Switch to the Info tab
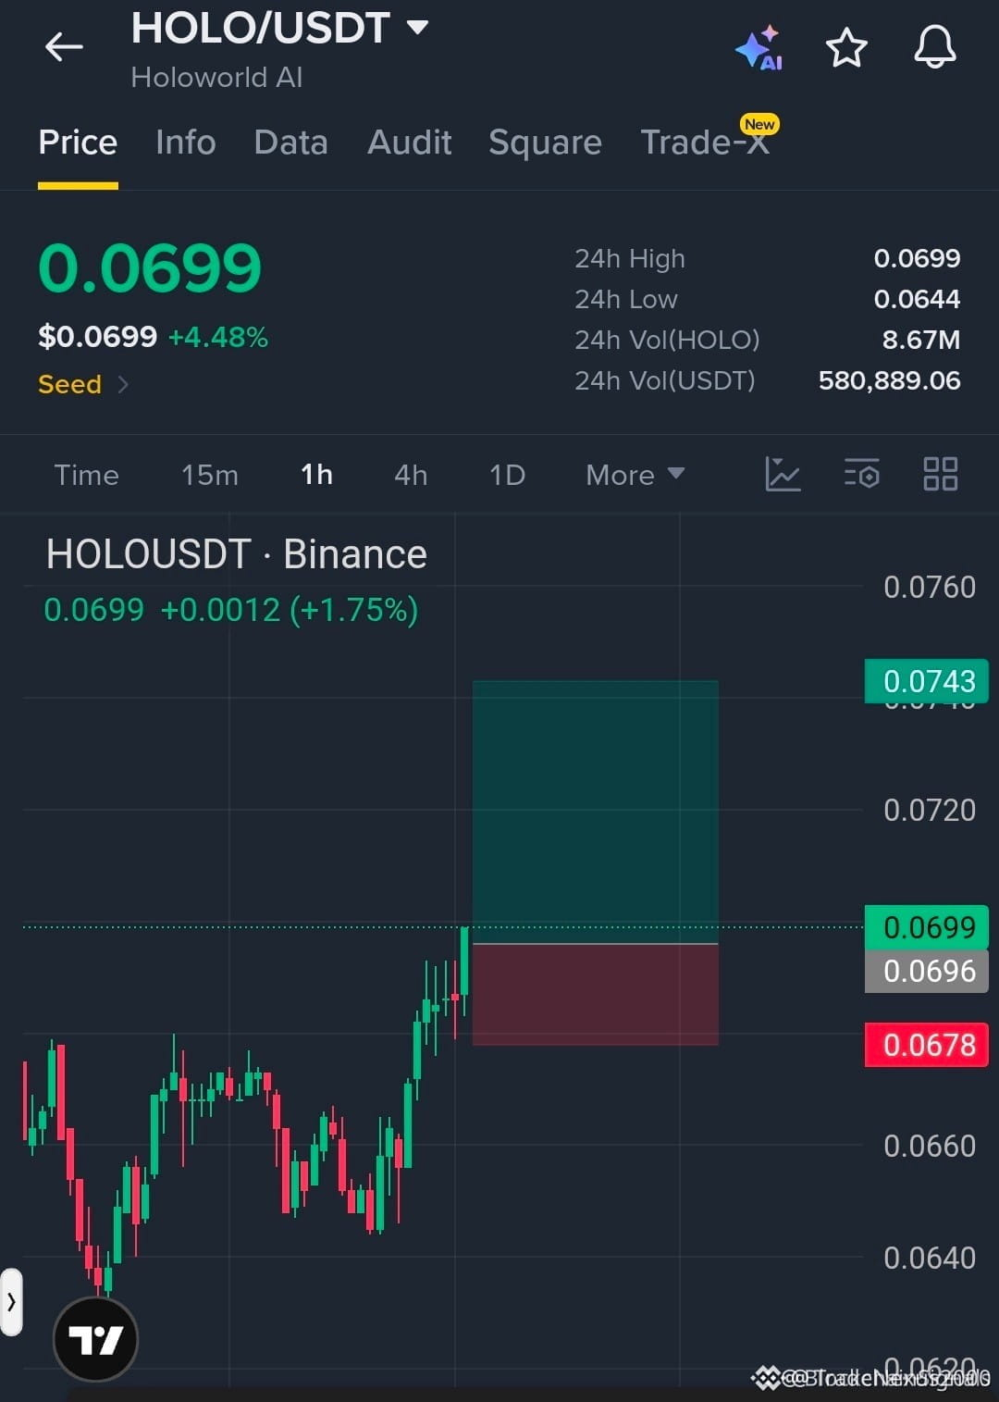Viewport: 999px width, 1402px height. click(x=186, y=143)
